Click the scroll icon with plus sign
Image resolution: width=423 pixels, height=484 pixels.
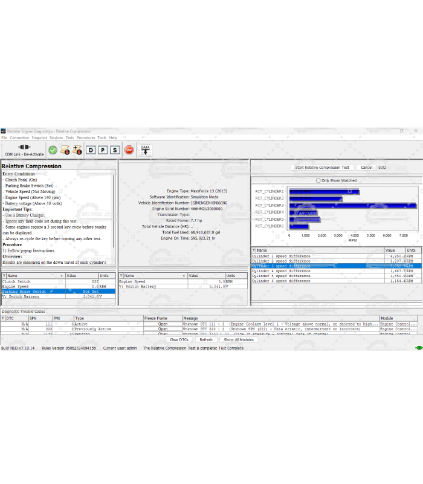77,150
